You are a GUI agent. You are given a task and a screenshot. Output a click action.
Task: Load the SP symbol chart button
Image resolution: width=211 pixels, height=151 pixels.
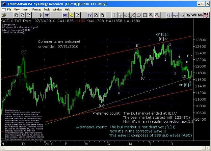[x=47, y=15]
